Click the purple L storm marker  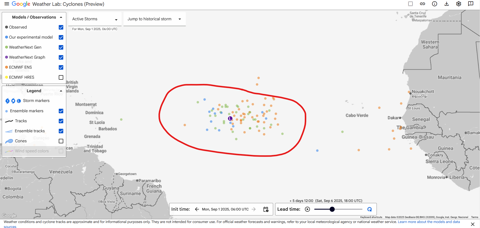(230, 119)
